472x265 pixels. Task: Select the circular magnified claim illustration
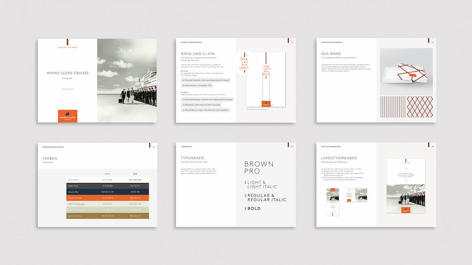(244, 63)
